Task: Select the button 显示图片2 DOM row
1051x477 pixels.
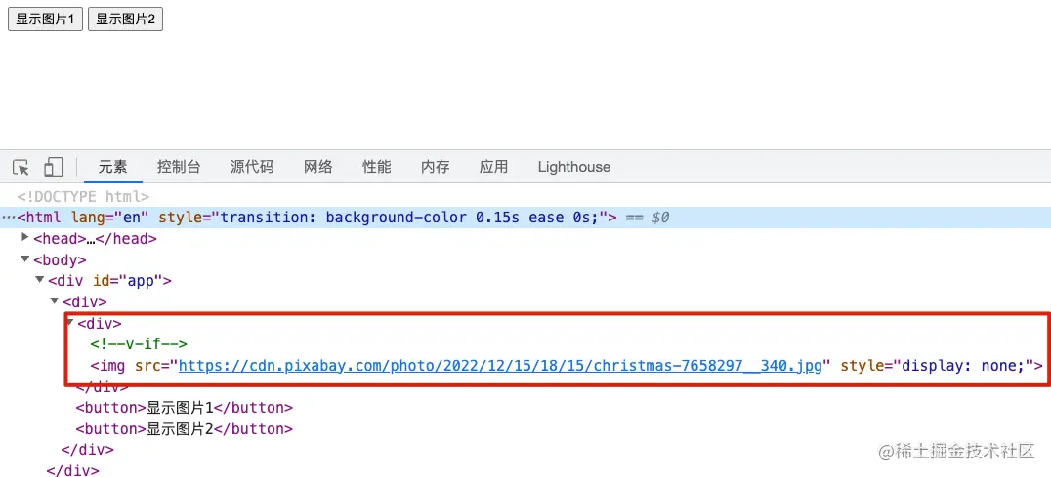Action: (185, 429)
